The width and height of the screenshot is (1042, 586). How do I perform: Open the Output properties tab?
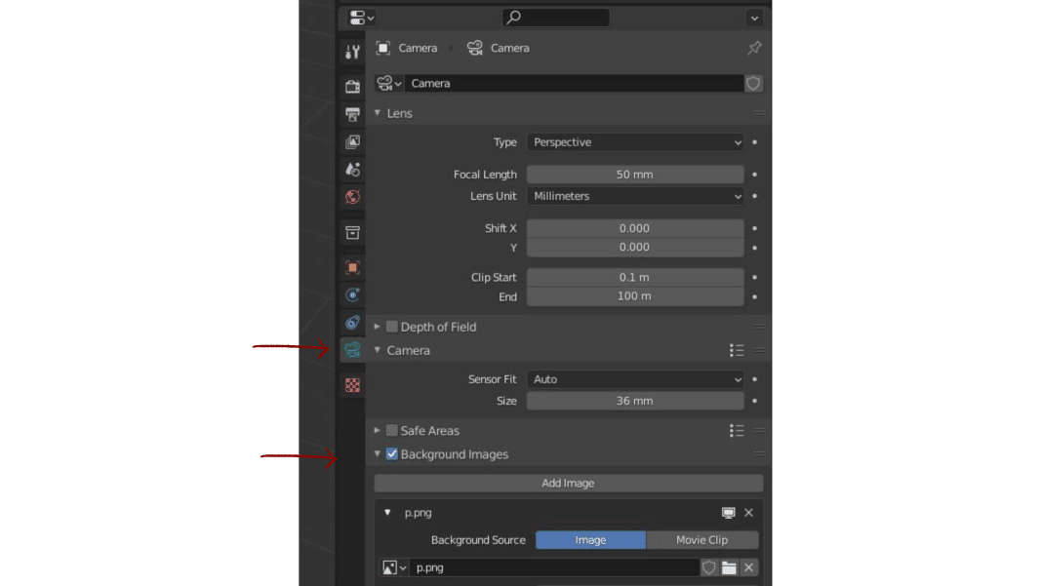point(352,114)
